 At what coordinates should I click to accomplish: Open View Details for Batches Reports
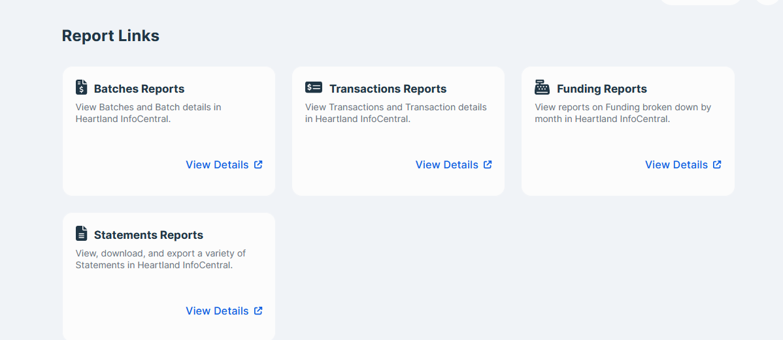click(224, 164)
